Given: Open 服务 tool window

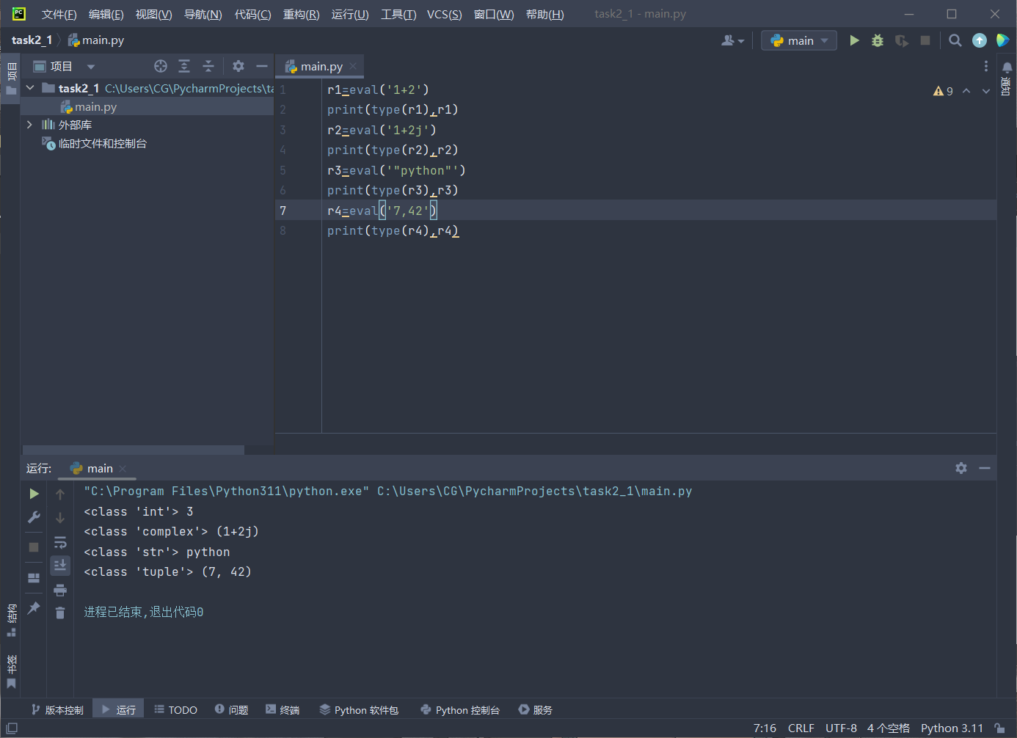Looking at the screenshot, I should [535, 709].
